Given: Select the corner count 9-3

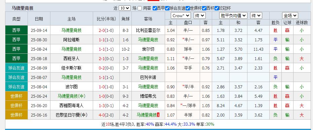Looking at the screenshot, I should pos(125,96).
